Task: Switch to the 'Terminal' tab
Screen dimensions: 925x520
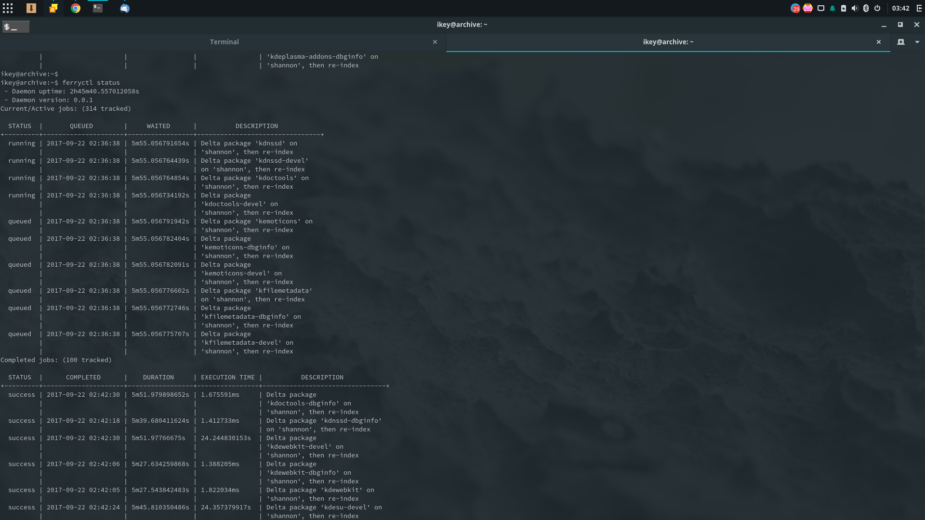Action: coord(224,42)
